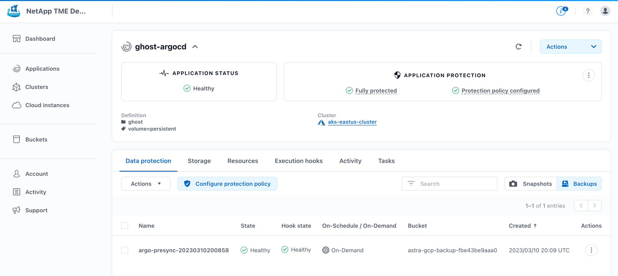Viewport: 618px width, 276px height.
Task: Switch to the Execution hooks tab
Action: [299, 161]
